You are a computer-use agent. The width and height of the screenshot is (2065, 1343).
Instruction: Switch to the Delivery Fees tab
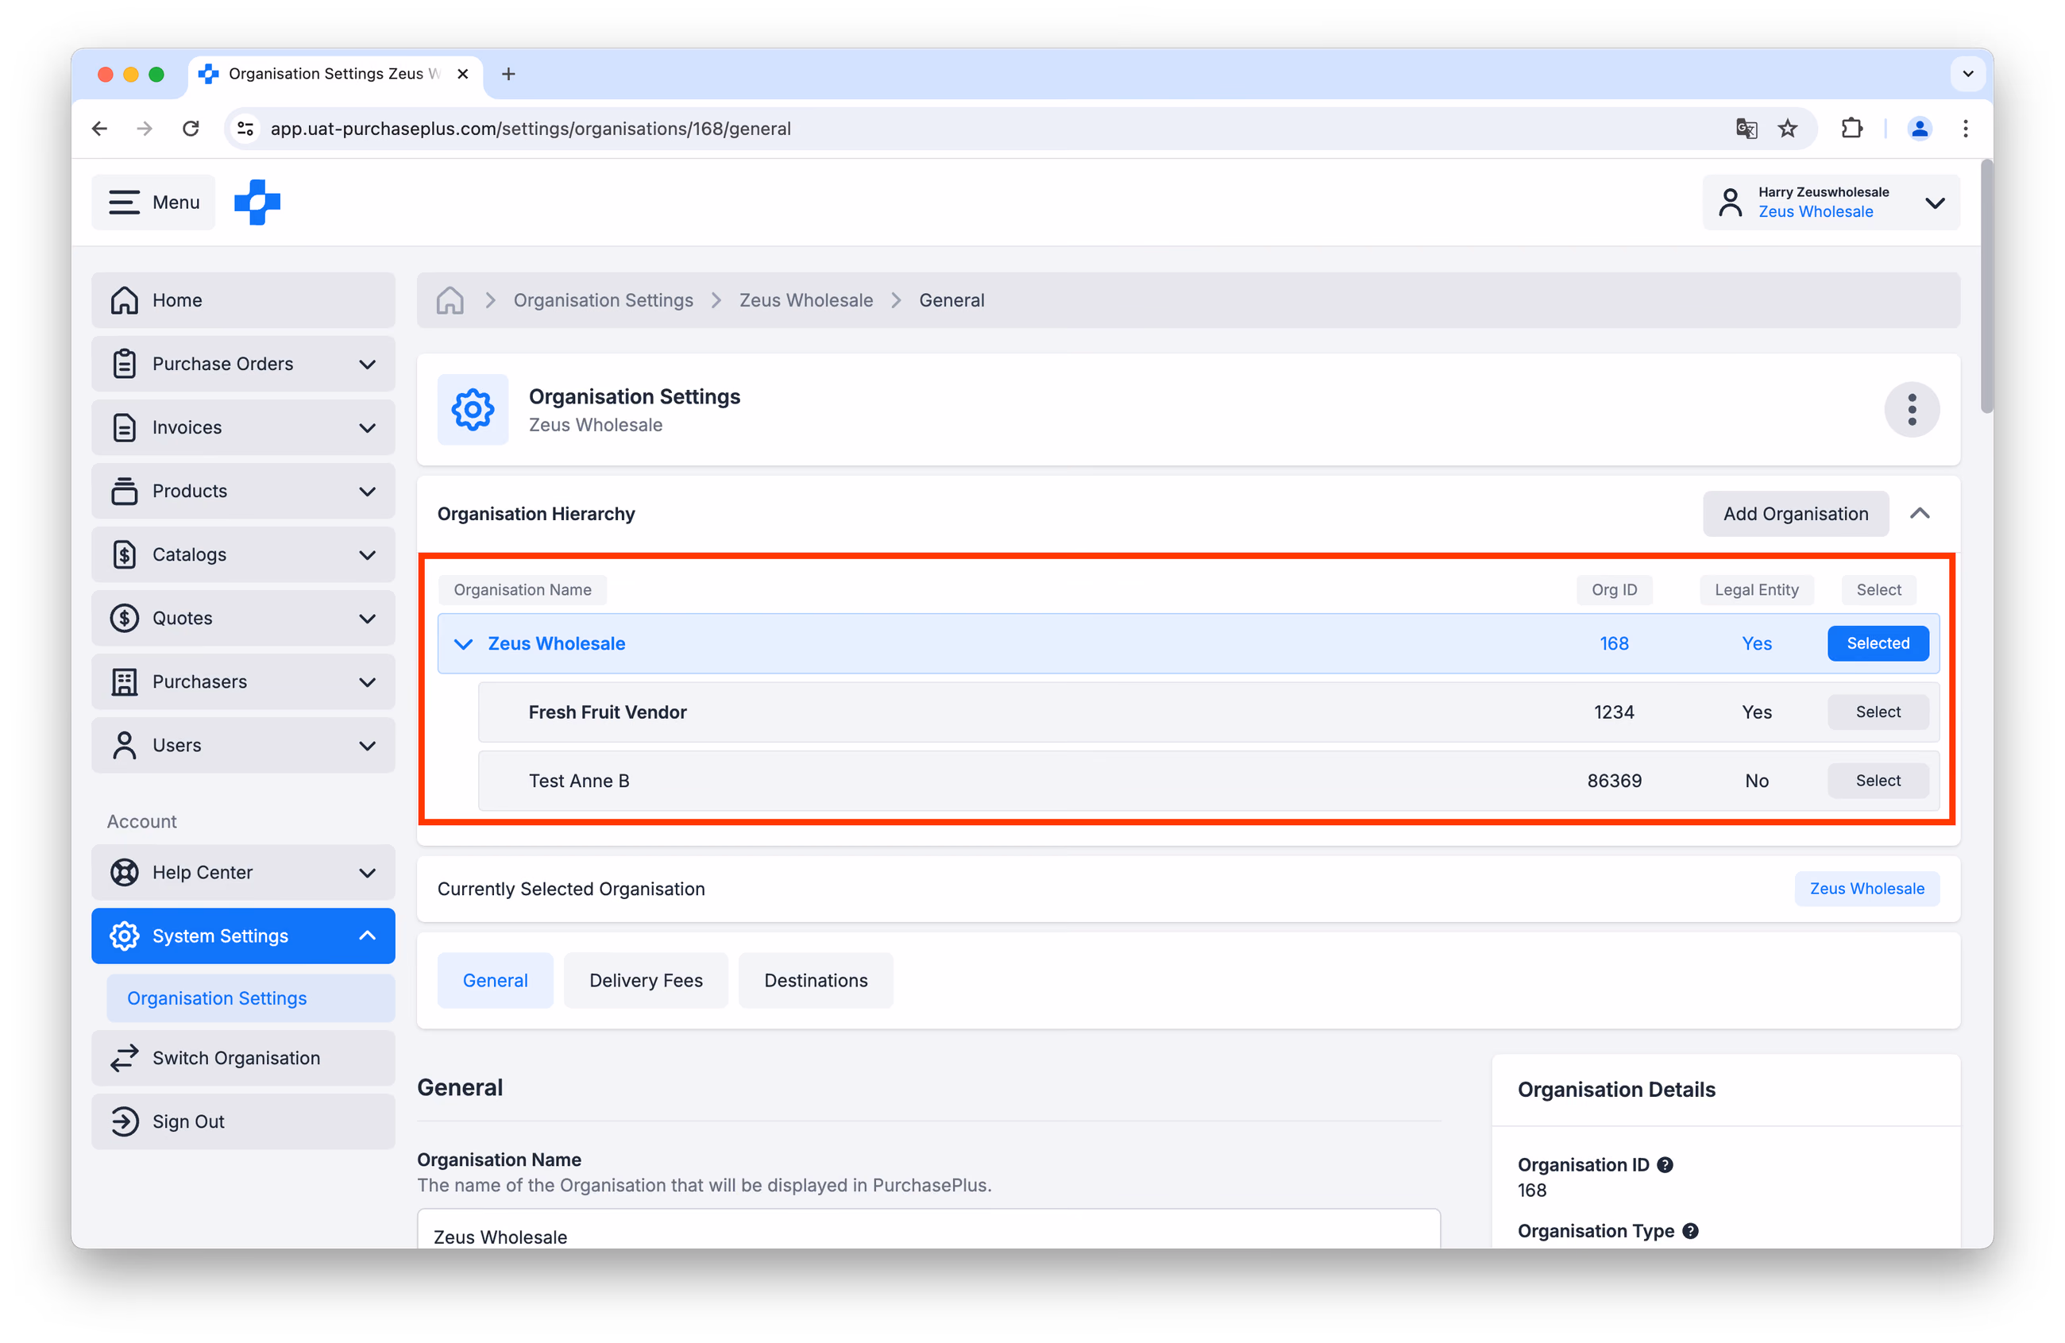click(x=646, y=980)
